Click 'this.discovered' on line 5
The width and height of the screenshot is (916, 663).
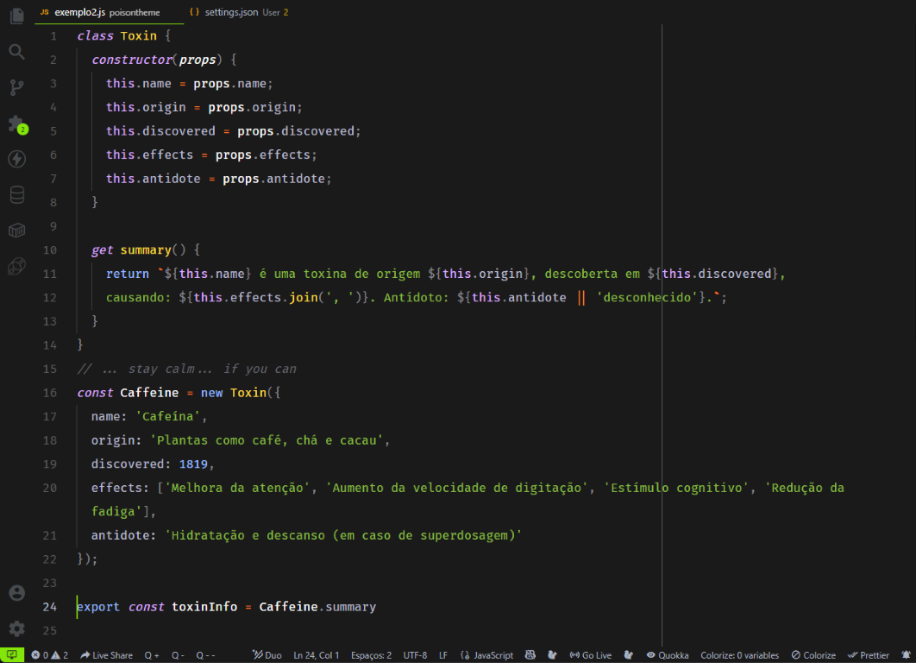point(160,131)
